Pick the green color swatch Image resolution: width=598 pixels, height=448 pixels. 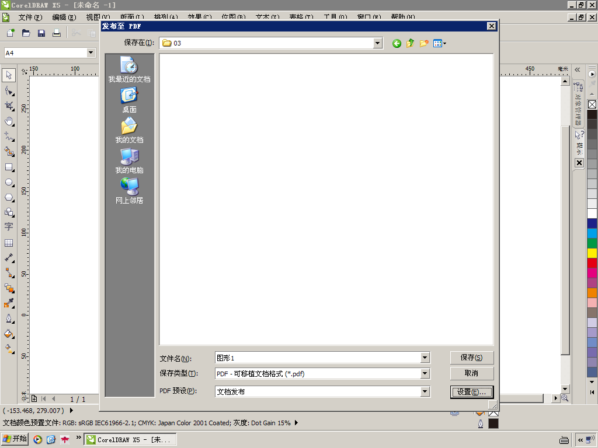pyautogui.click(x=592, y=243)
